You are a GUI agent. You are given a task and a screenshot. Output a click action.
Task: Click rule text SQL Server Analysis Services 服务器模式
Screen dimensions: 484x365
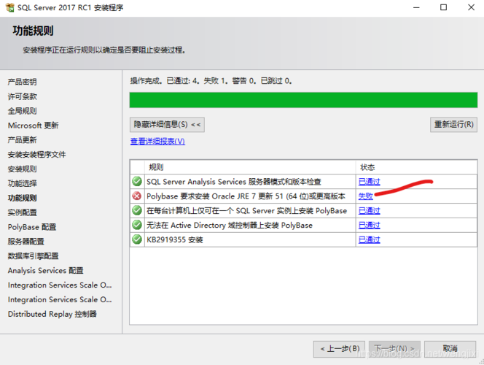pyautogui.click(x=234, y=182)
